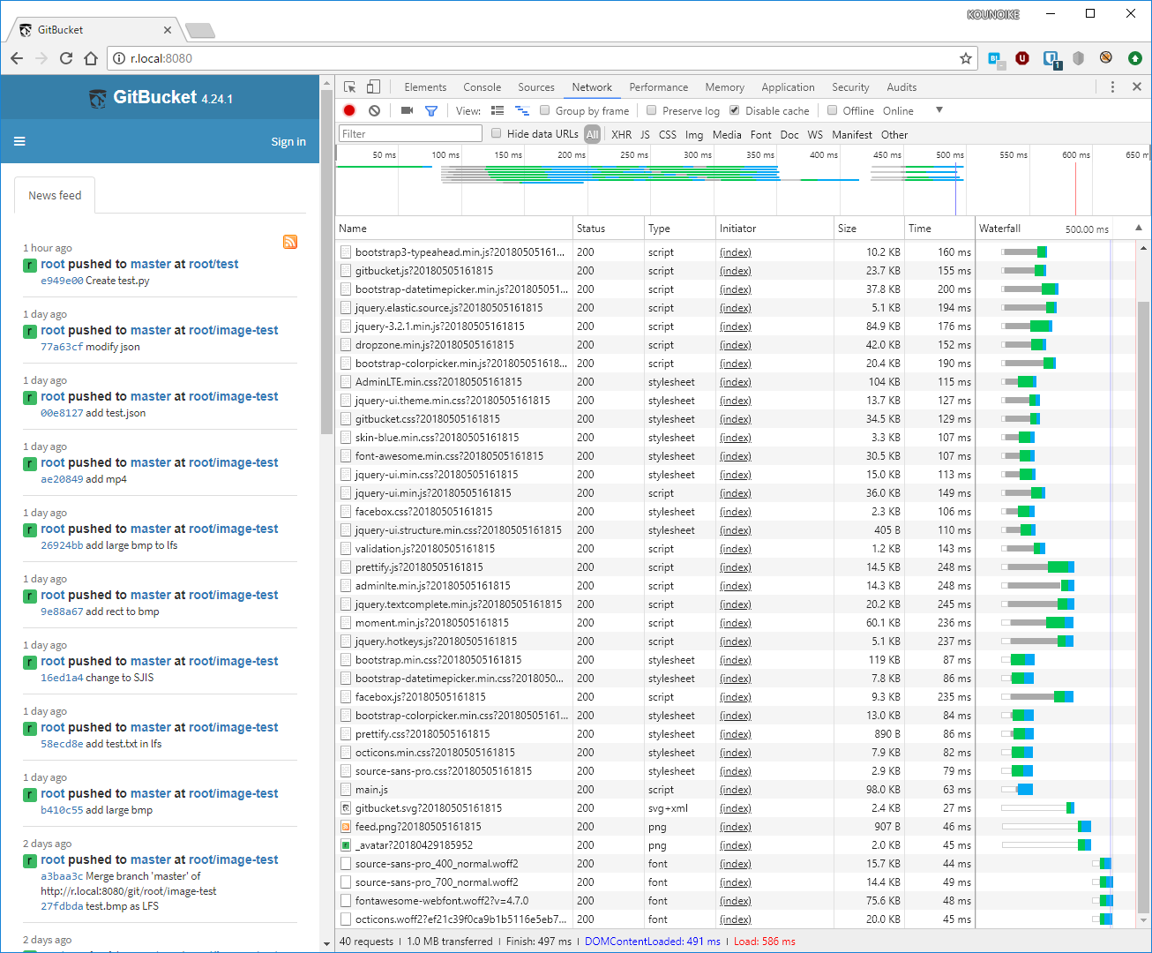Select the CSS request type filter

[x=668, y=134]
